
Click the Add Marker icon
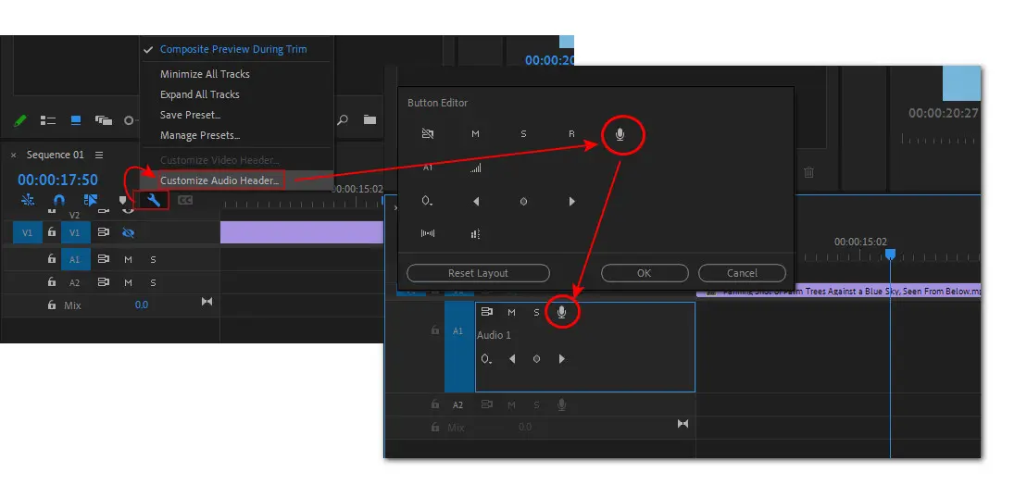[122, 200]
